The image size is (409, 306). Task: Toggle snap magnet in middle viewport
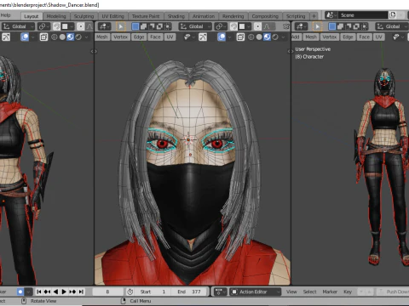pyautogui.click(x=233, y=26)
